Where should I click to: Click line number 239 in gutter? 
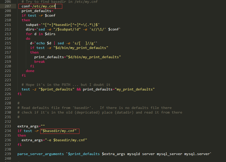(8, 154)
